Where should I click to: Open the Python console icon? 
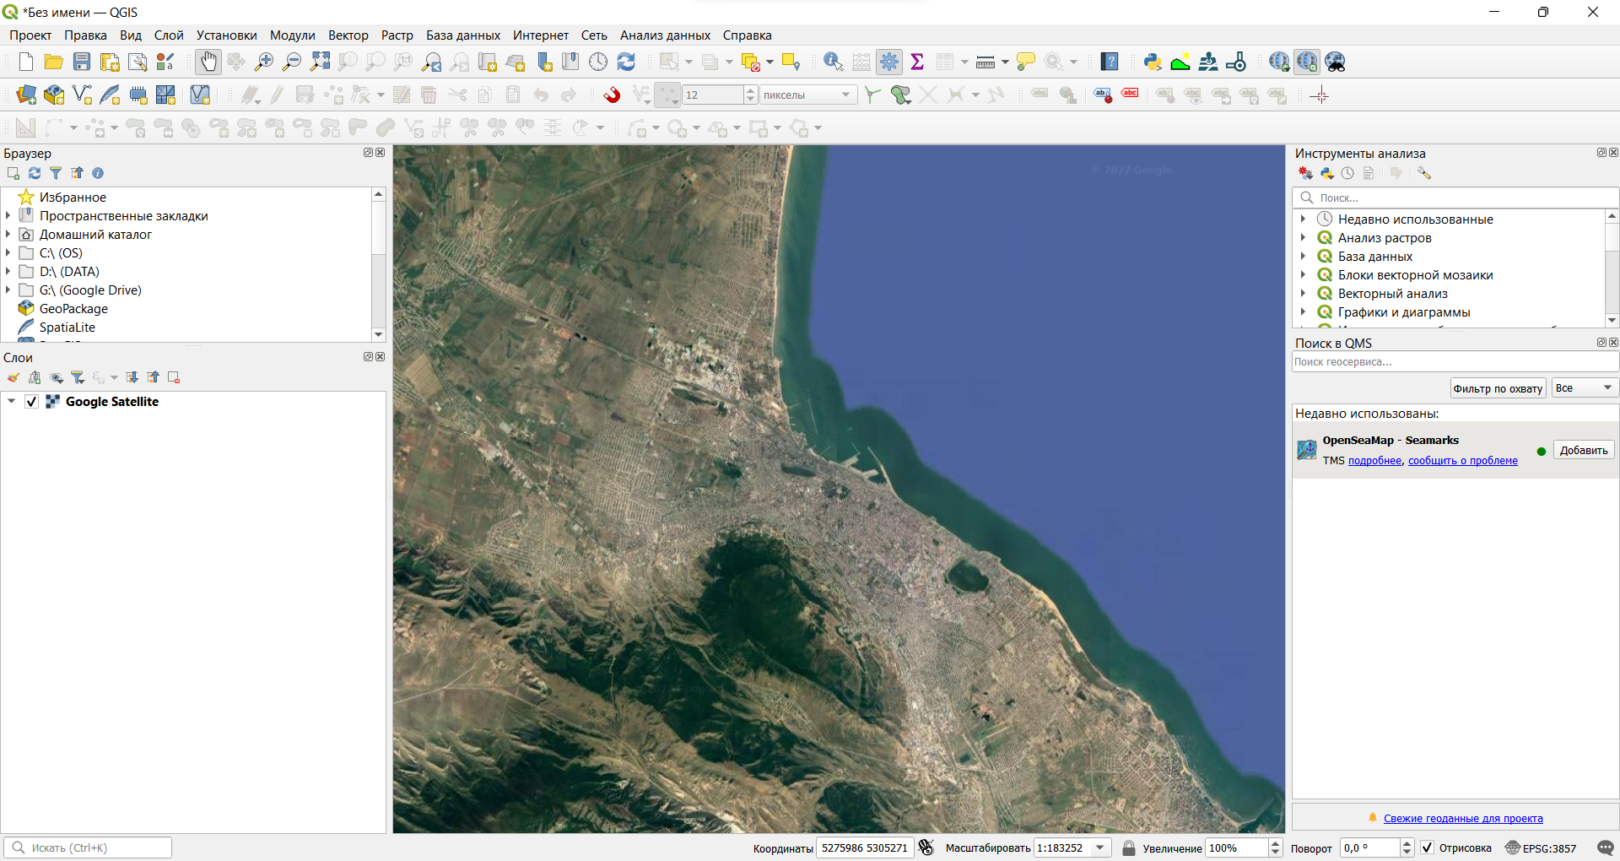point(1153,62)
